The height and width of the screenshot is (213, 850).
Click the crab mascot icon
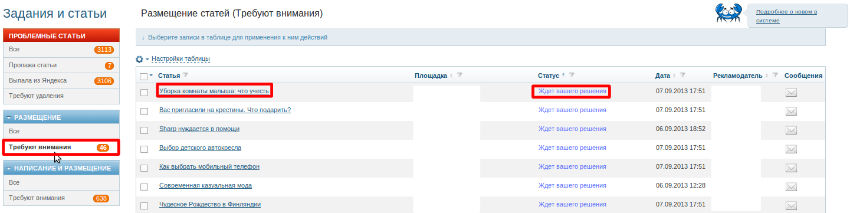pos(728,12)
